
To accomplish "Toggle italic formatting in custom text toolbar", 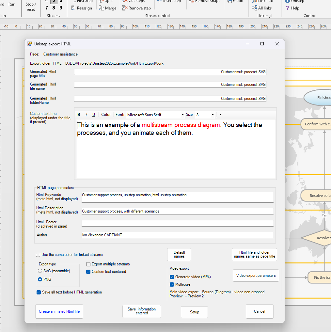I will [x=87, y=115].
